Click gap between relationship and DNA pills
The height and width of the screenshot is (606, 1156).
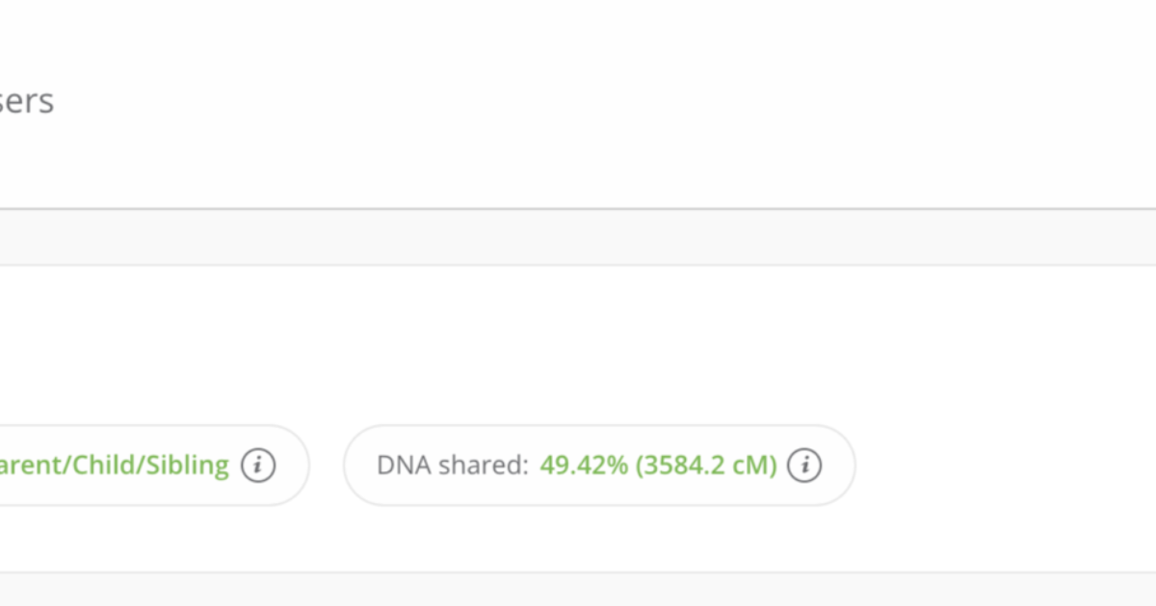tap(327, 466)
